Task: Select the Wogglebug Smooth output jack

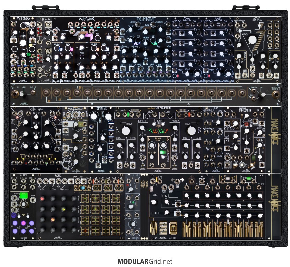Action: click(x=85, y=132)
